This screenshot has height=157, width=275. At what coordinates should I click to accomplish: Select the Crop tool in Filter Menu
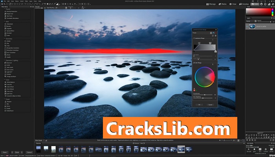pyautogui.click(x=8, y=46)
